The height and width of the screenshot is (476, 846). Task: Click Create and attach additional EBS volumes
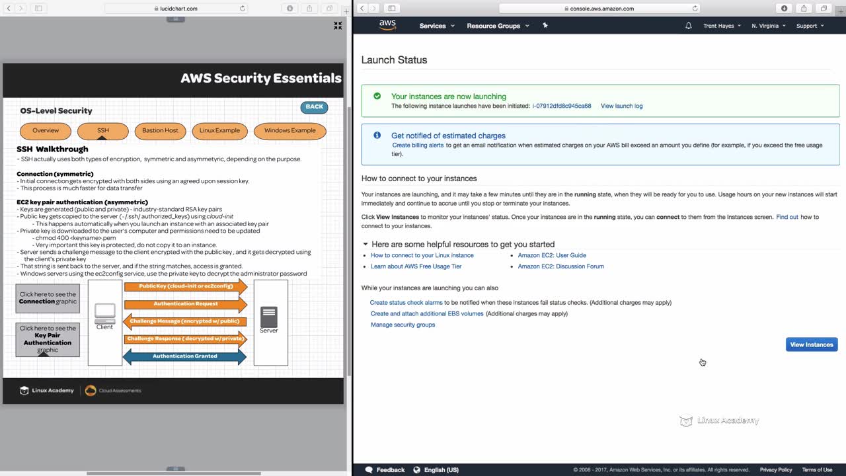pos(427,314)
